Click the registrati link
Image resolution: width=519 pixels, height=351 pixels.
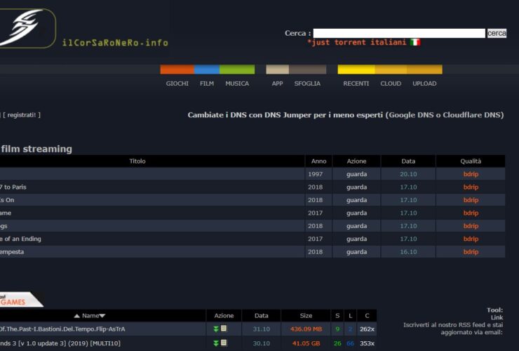tap(22, 114)
